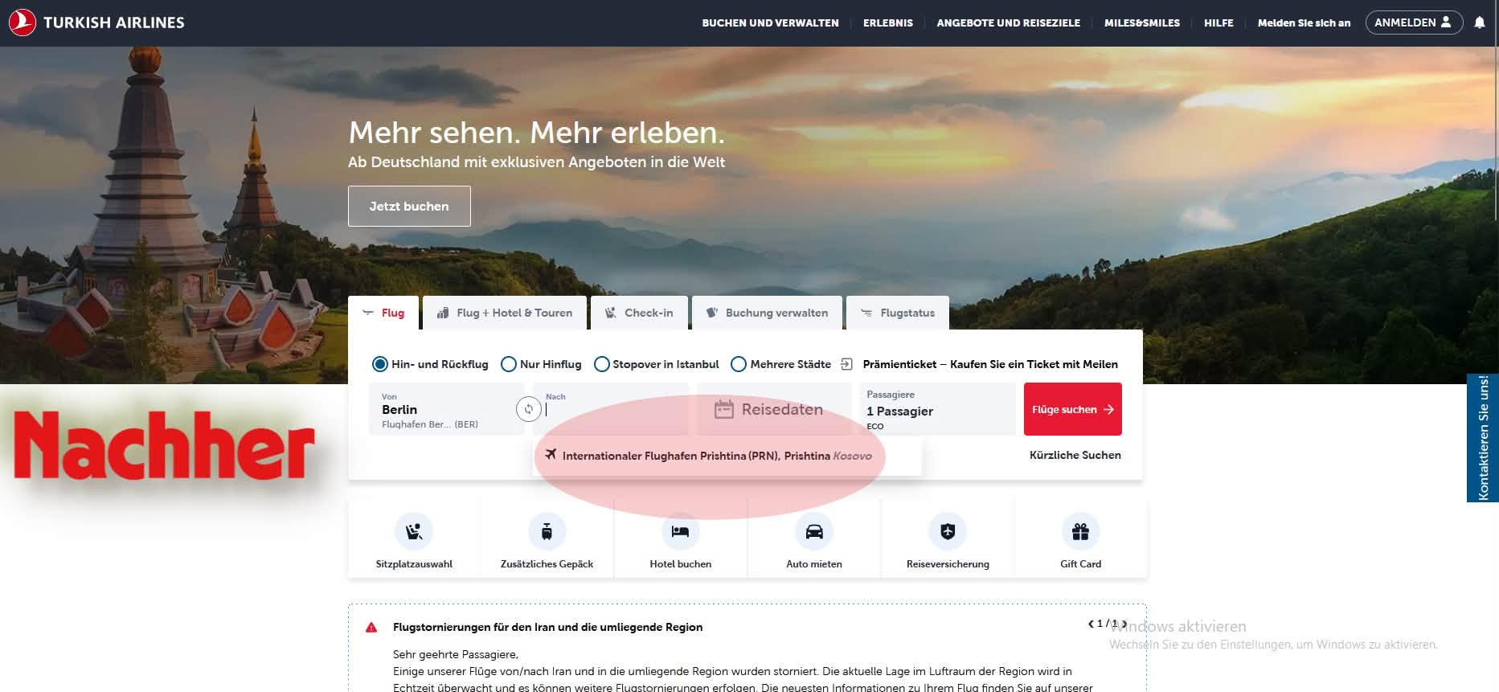Click the Auto mieten car icon

813,531
